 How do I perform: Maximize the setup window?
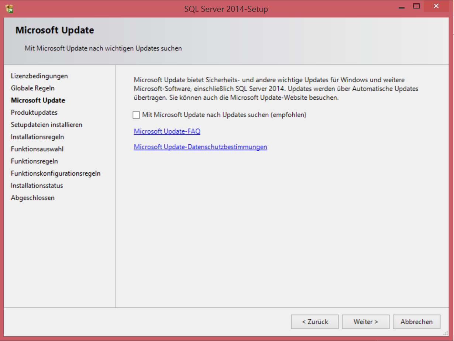click(416, 6)
